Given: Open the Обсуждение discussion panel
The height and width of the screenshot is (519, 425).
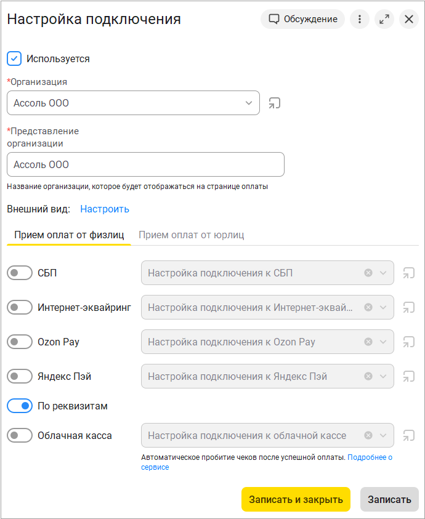Looking at the screenshot, I should click(302, 19).
